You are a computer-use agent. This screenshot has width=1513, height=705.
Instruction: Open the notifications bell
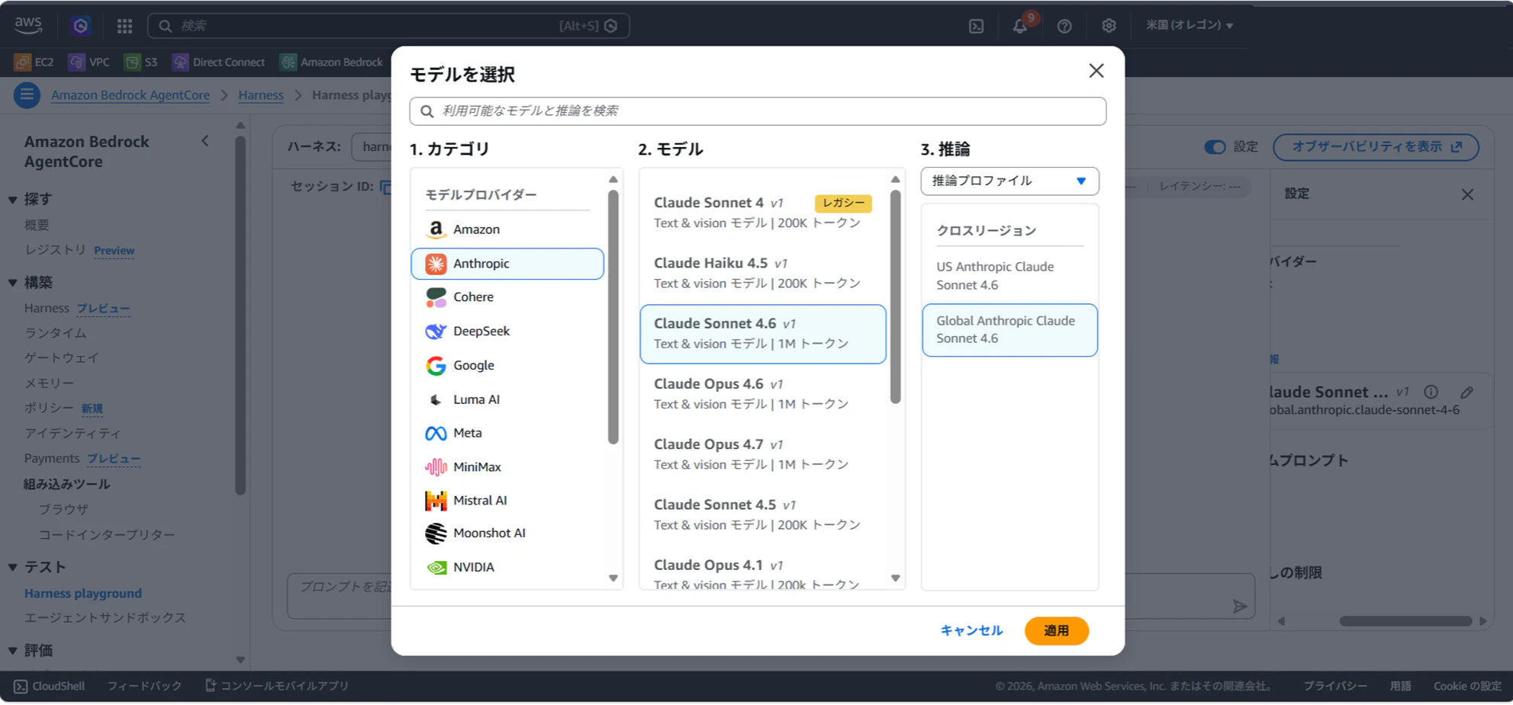click(1020, 26)
